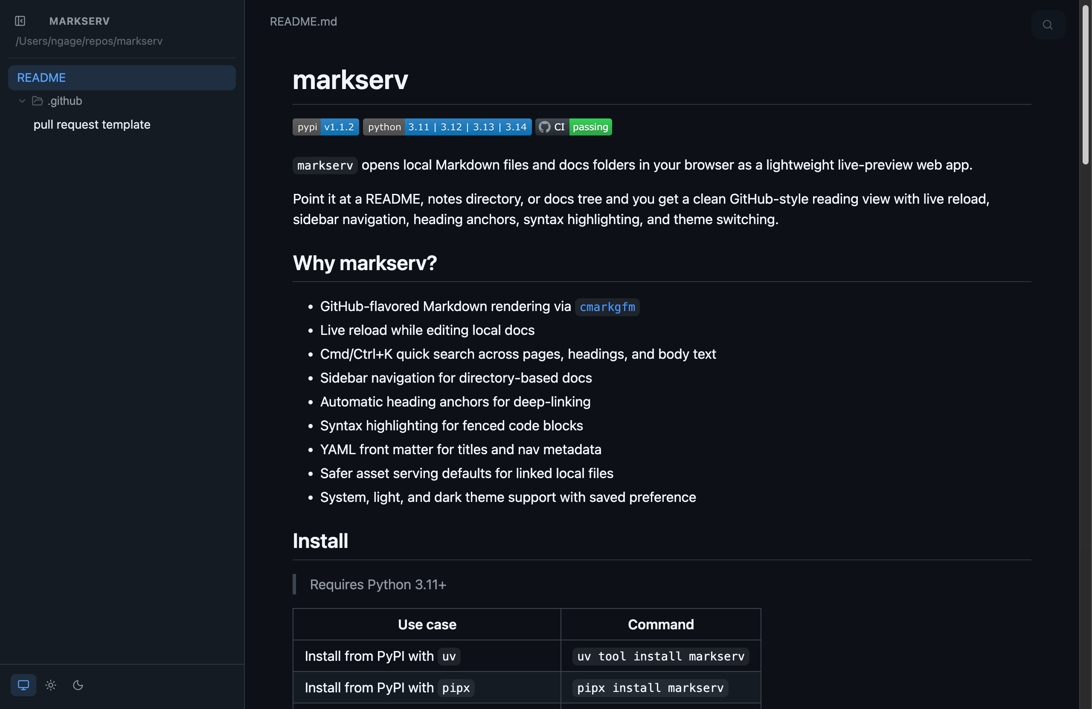1092x709 pixels.
Task: Click the MARKSERV title in the sidebar
Action: coord(79,21)
